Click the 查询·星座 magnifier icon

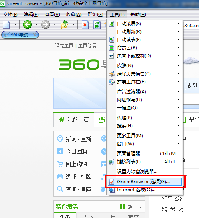coord(60,189)
